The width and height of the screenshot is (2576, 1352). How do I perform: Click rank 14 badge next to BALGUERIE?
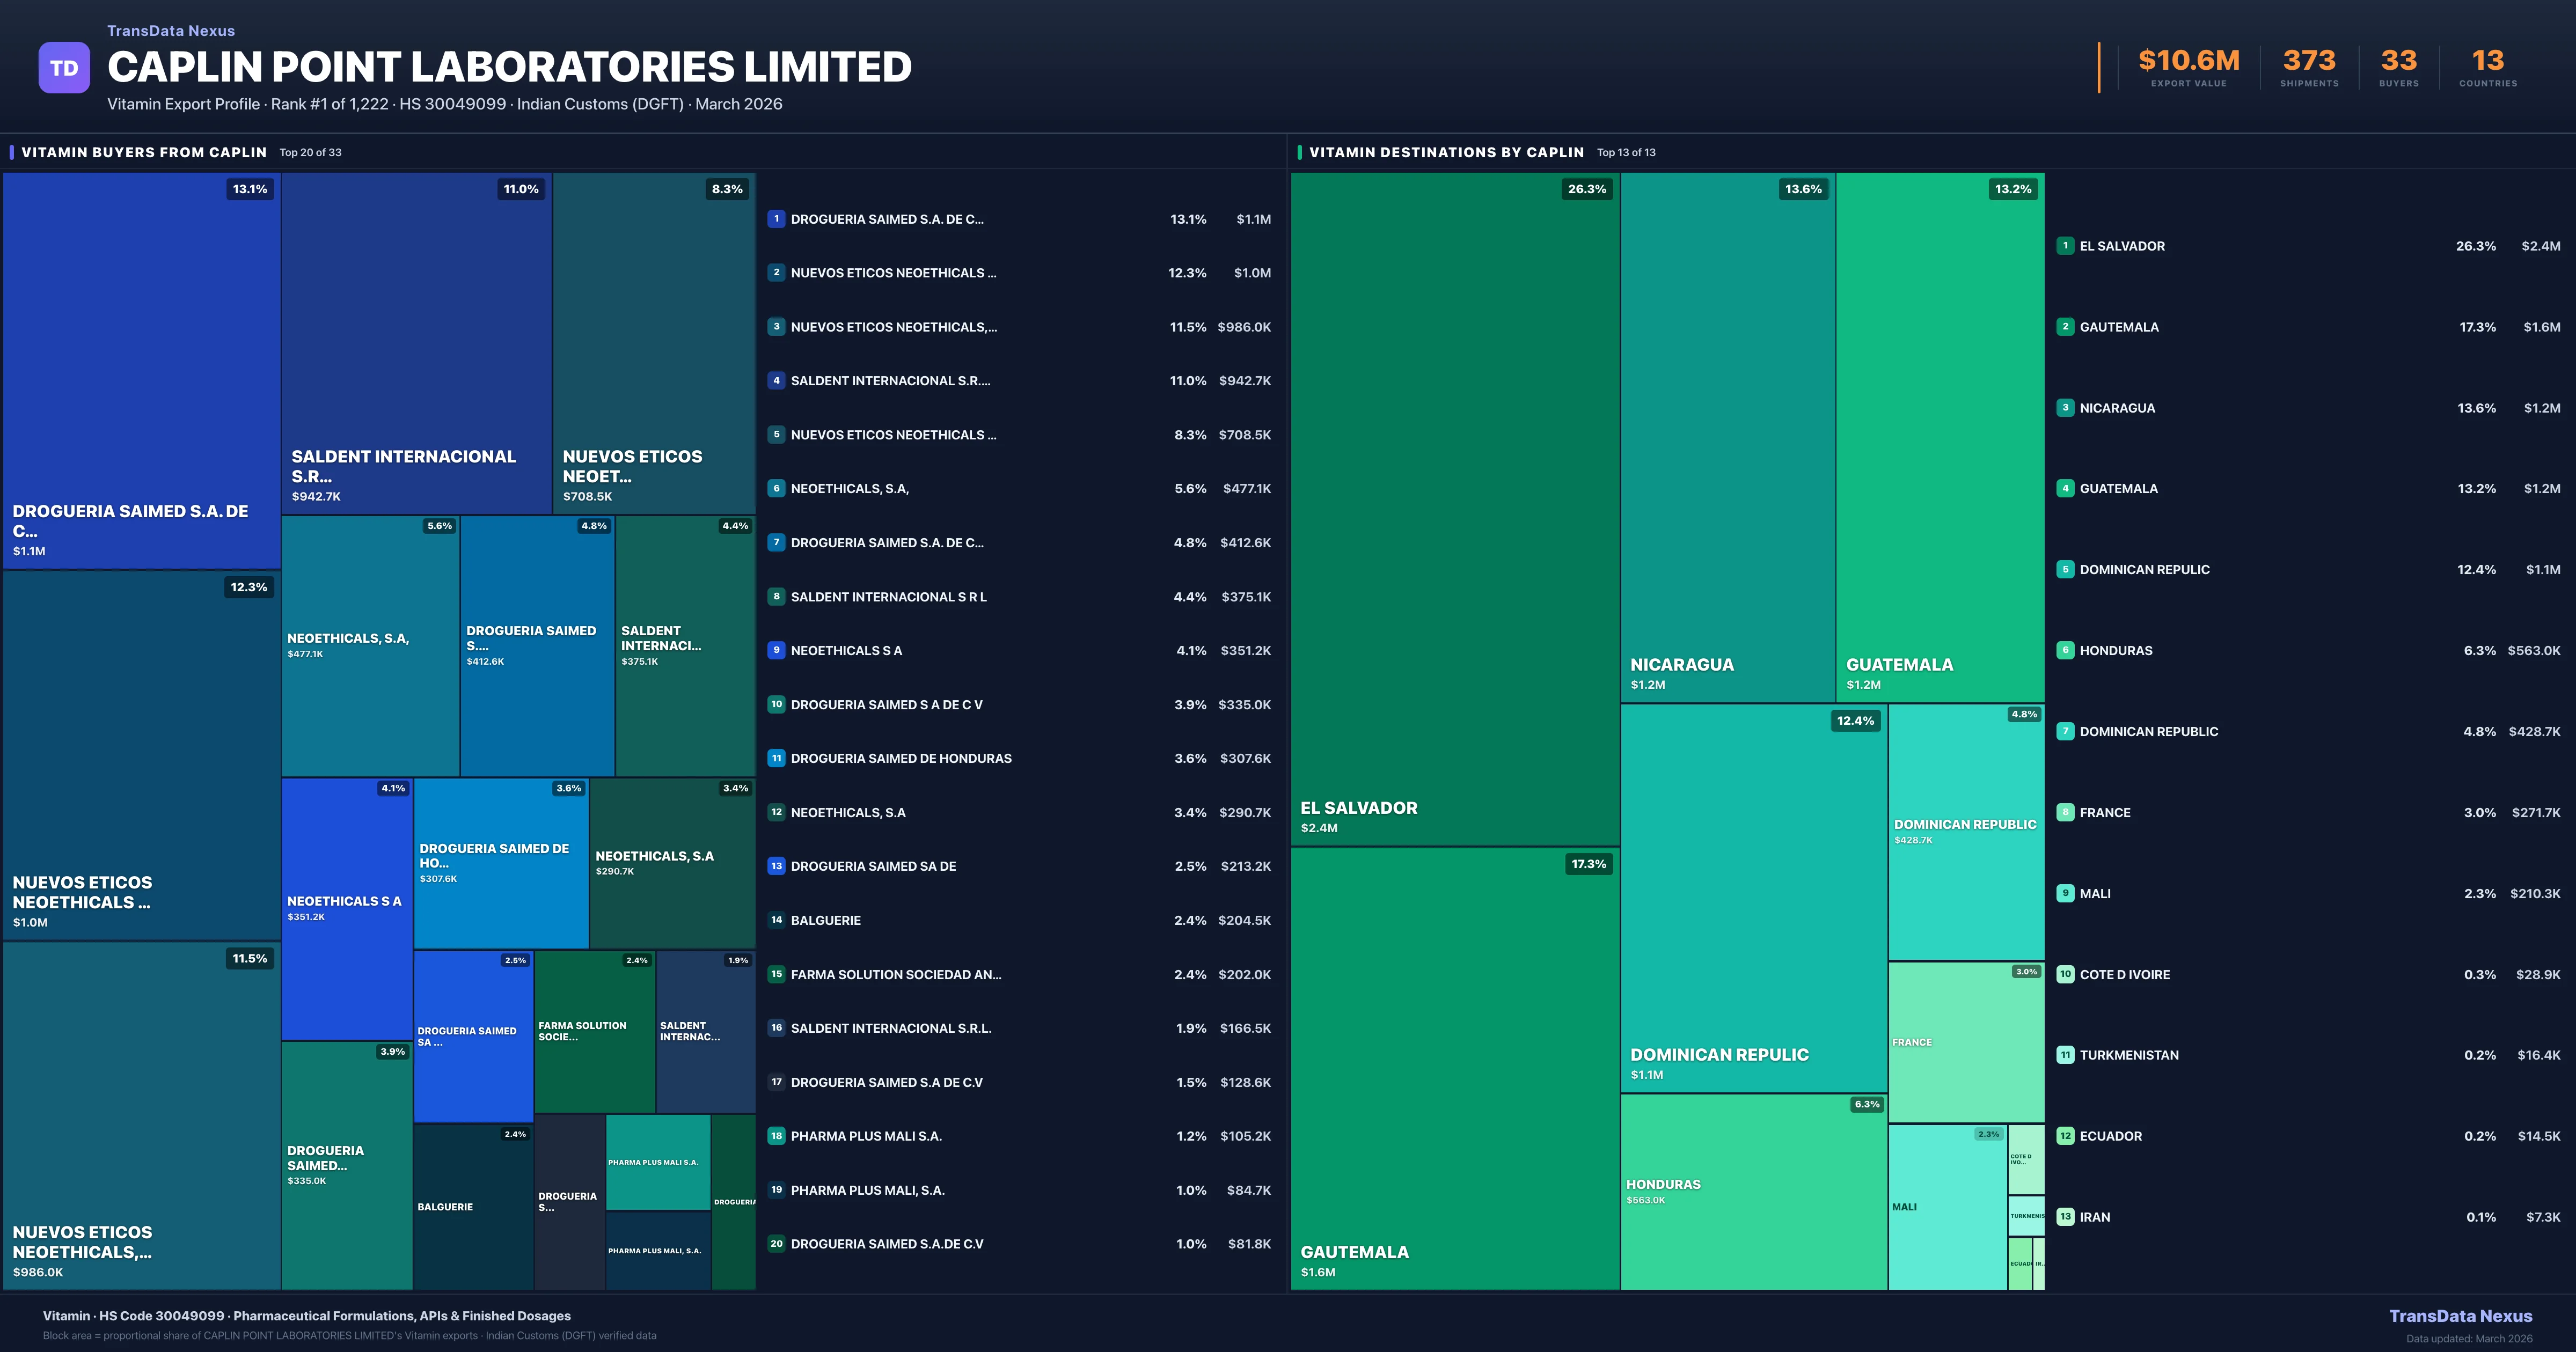coord(776,920)
